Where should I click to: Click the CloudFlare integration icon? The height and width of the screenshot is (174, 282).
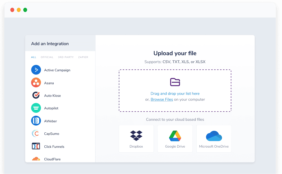click(x=36, y=159)
